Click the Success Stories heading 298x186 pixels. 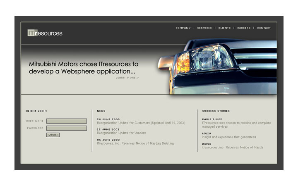click(216, 111)
